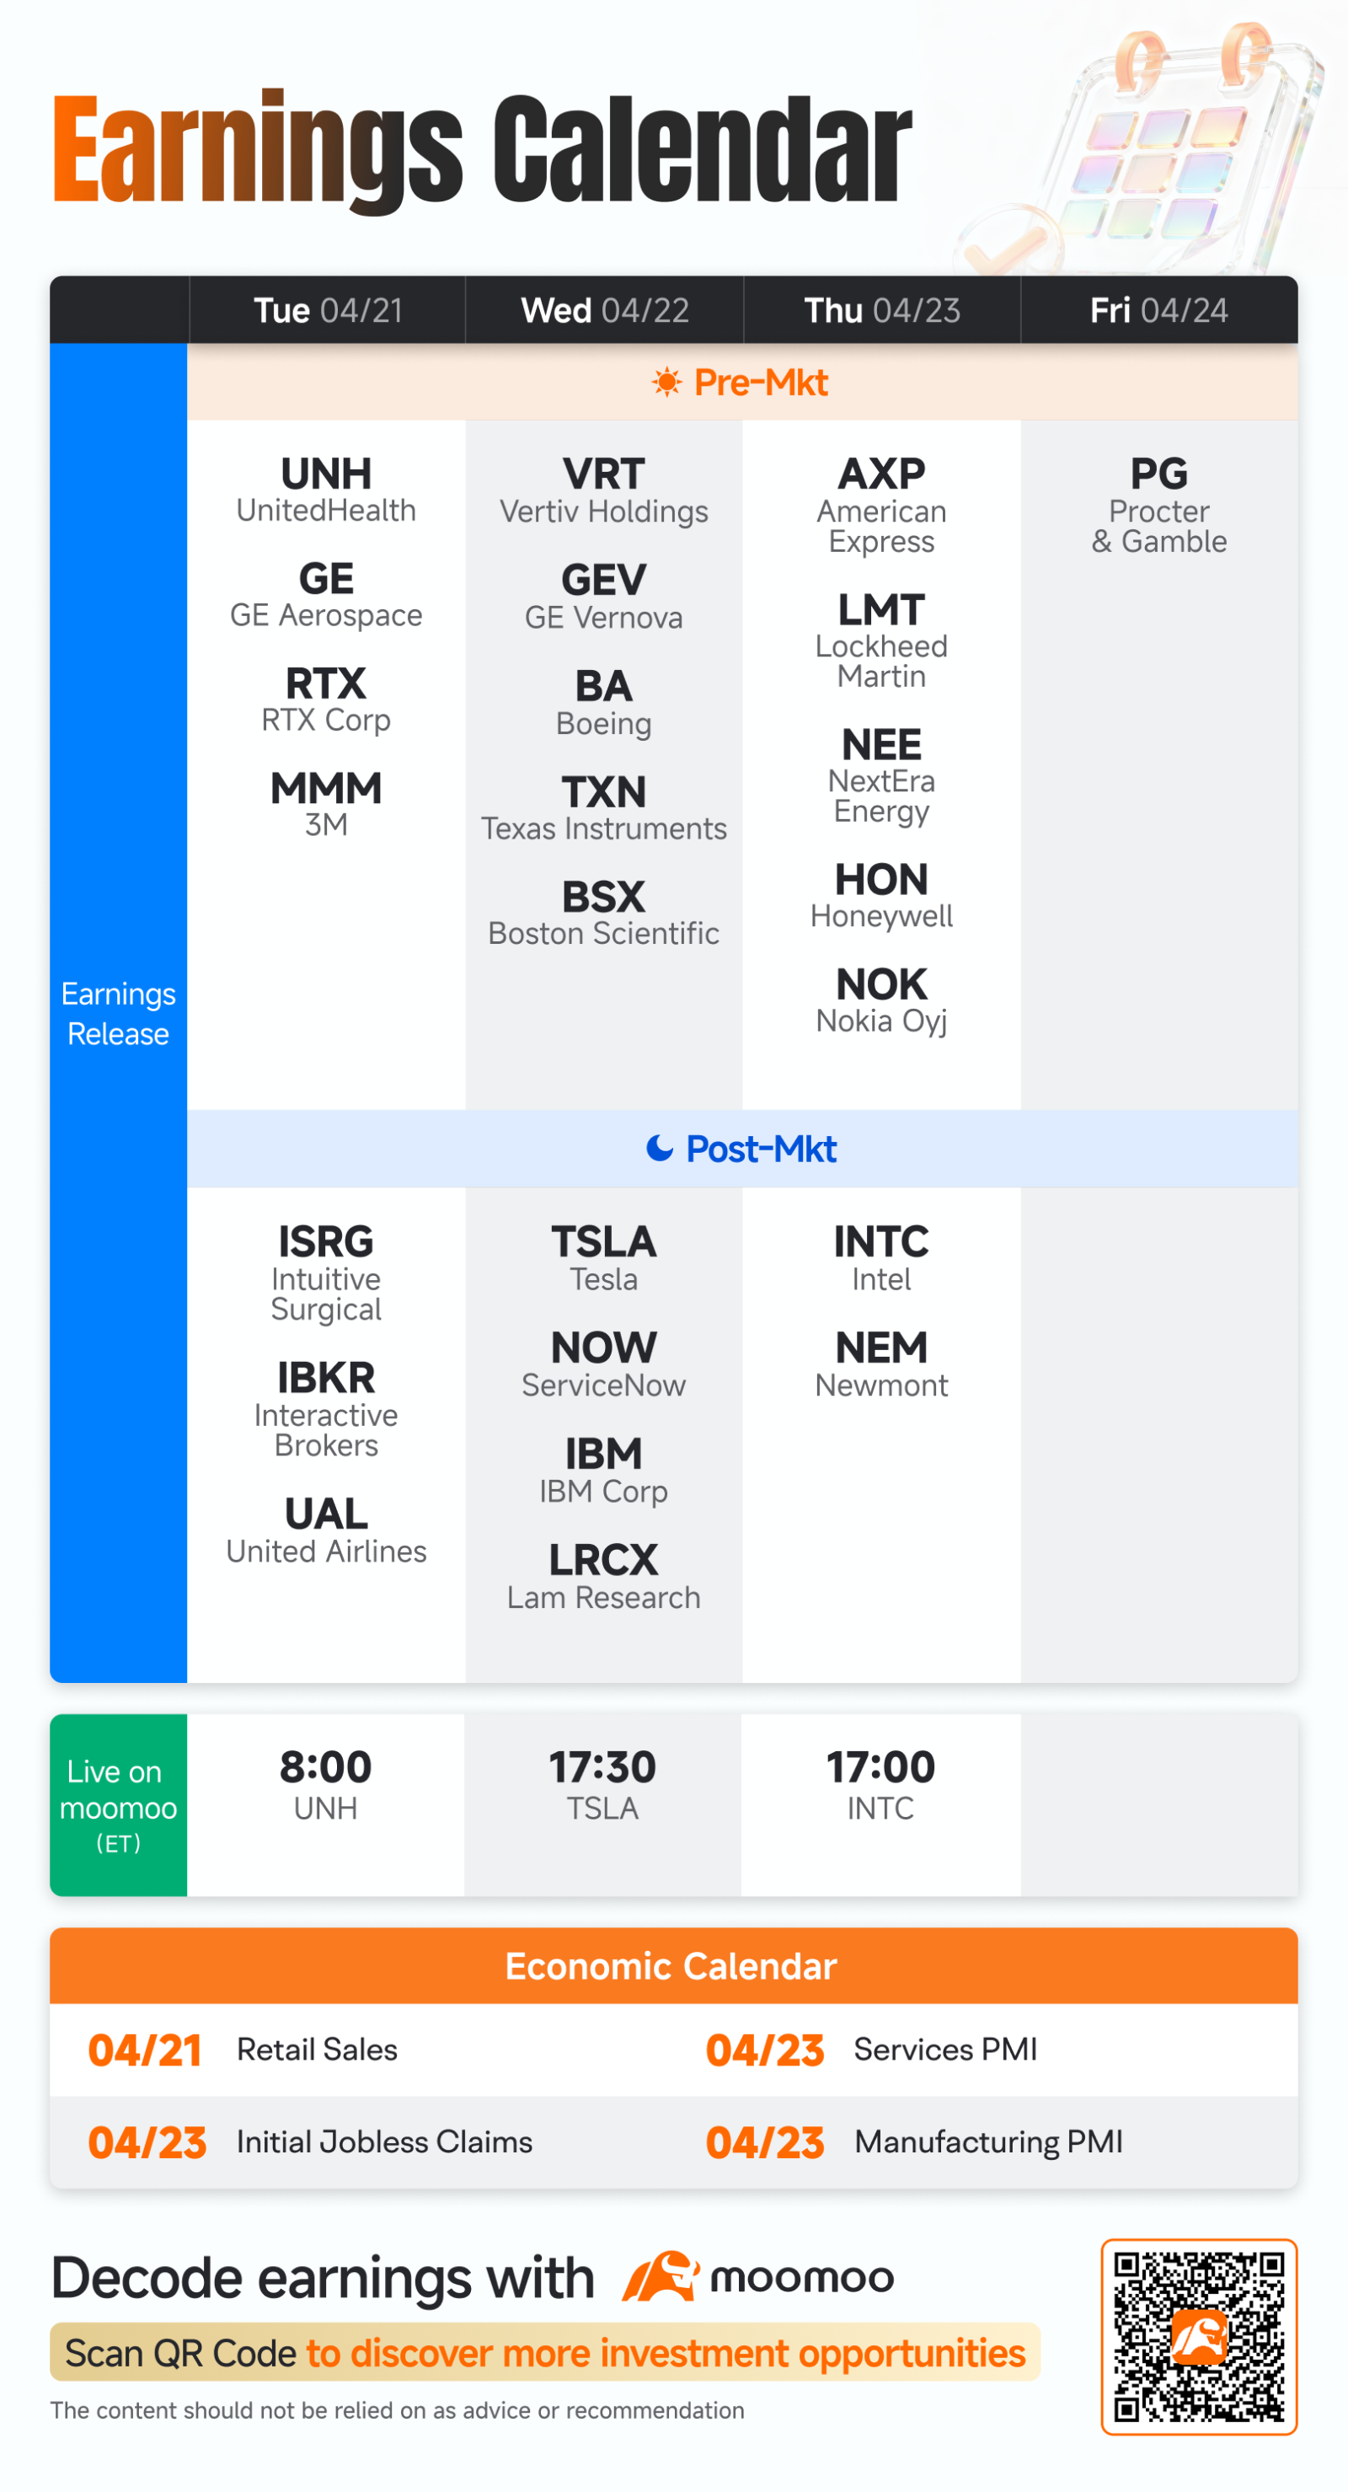Image resolution: width=1348 pixels, height=2492 pixels.
Task: Click the PG Procter & Gamble entry
Action: point(1158,505)
